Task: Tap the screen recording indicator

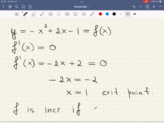Action: [146, 1]
